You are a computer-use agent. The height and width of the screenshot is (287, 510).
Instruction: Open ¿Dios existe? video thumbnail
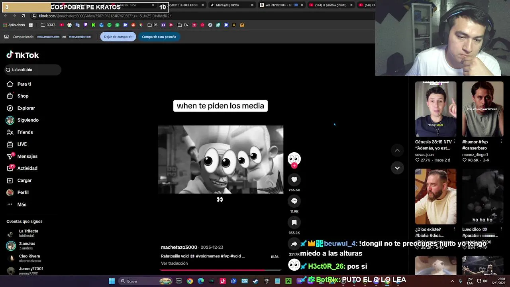tap(435, 197)
